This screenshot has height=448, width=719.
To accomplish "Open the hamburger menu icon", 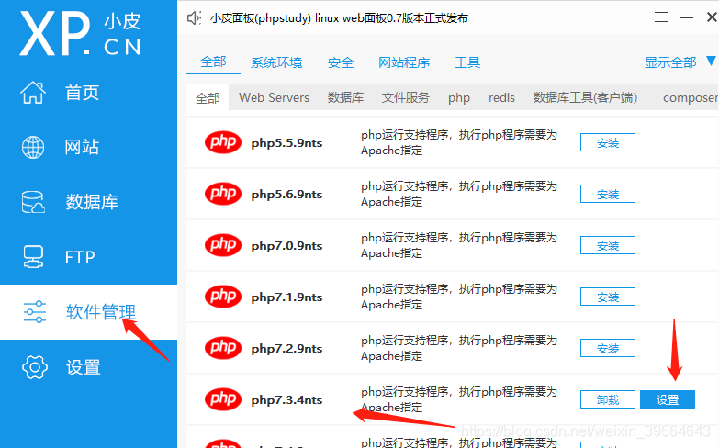I will pyautogui.click(x=661, y=17).
